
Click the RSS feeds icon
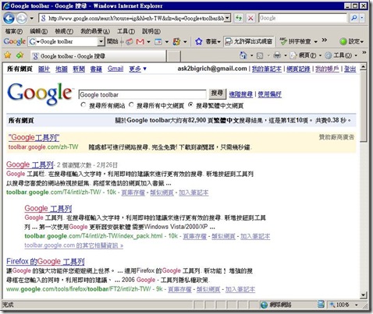click(260, 55)
